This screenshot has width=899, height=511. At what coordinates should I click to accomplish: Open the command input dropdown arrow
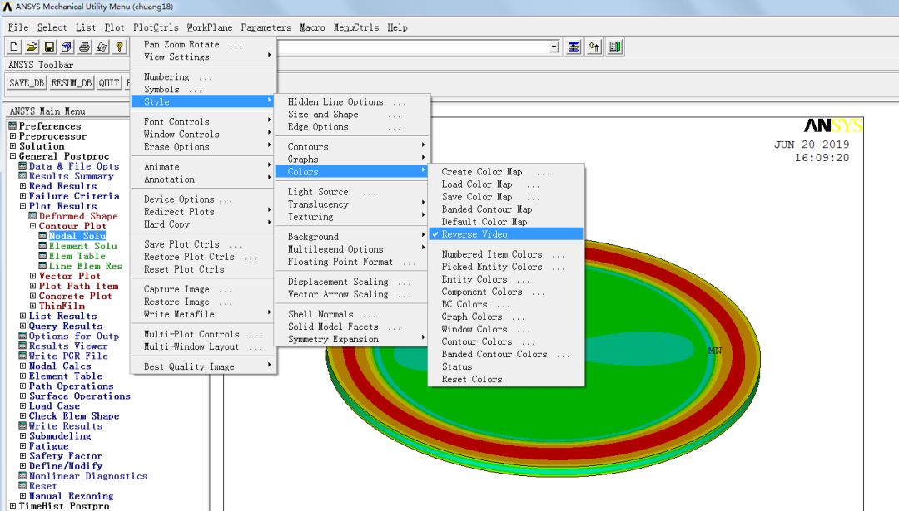pyautogui.click(x=554, y=47)
